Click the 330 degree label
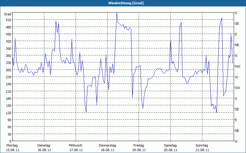Screen dimensions: 246x153 click(x=9, y=63)
